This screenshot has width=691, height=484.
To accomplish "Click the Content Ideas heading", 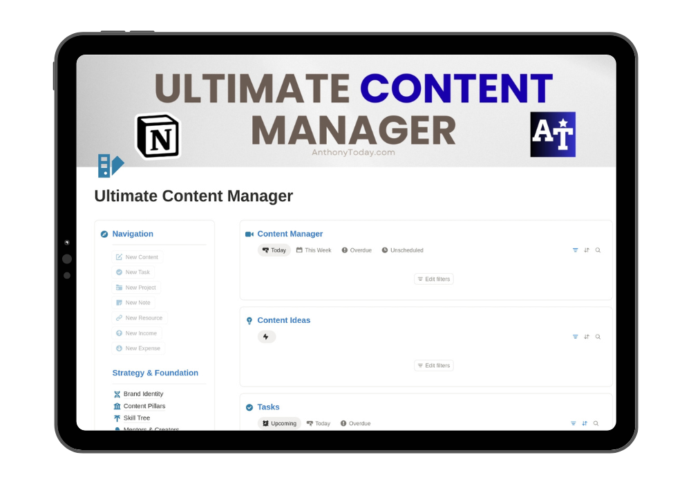I will click(x=284, y=320).
